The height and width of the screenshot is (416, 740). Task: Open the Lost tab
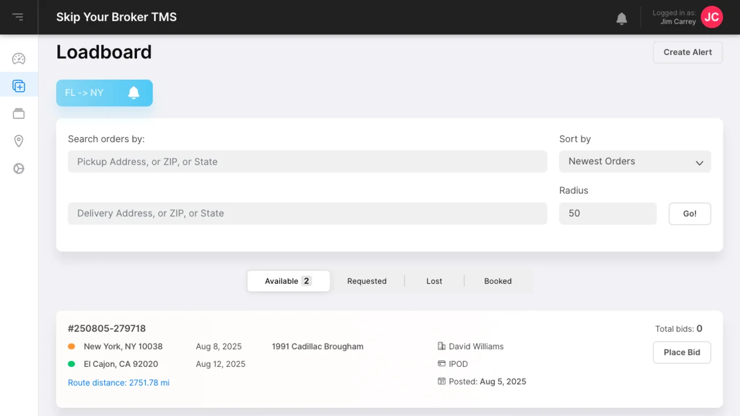pos(434,281)
